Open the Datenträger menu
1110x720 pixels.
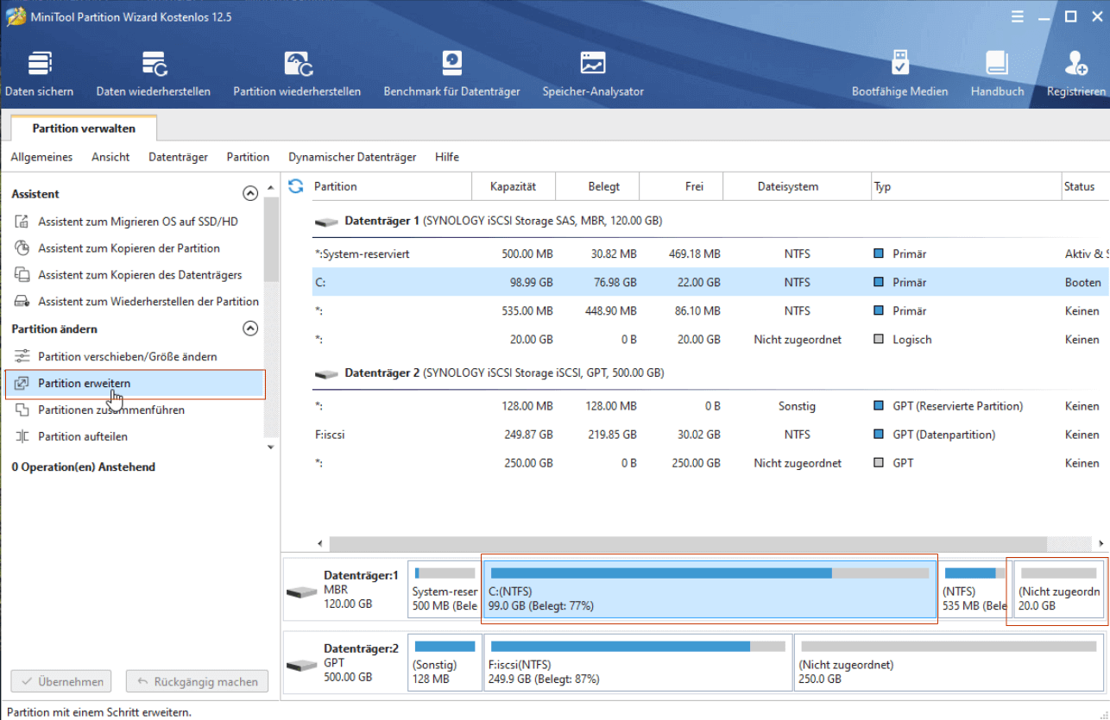pos(178,157)
